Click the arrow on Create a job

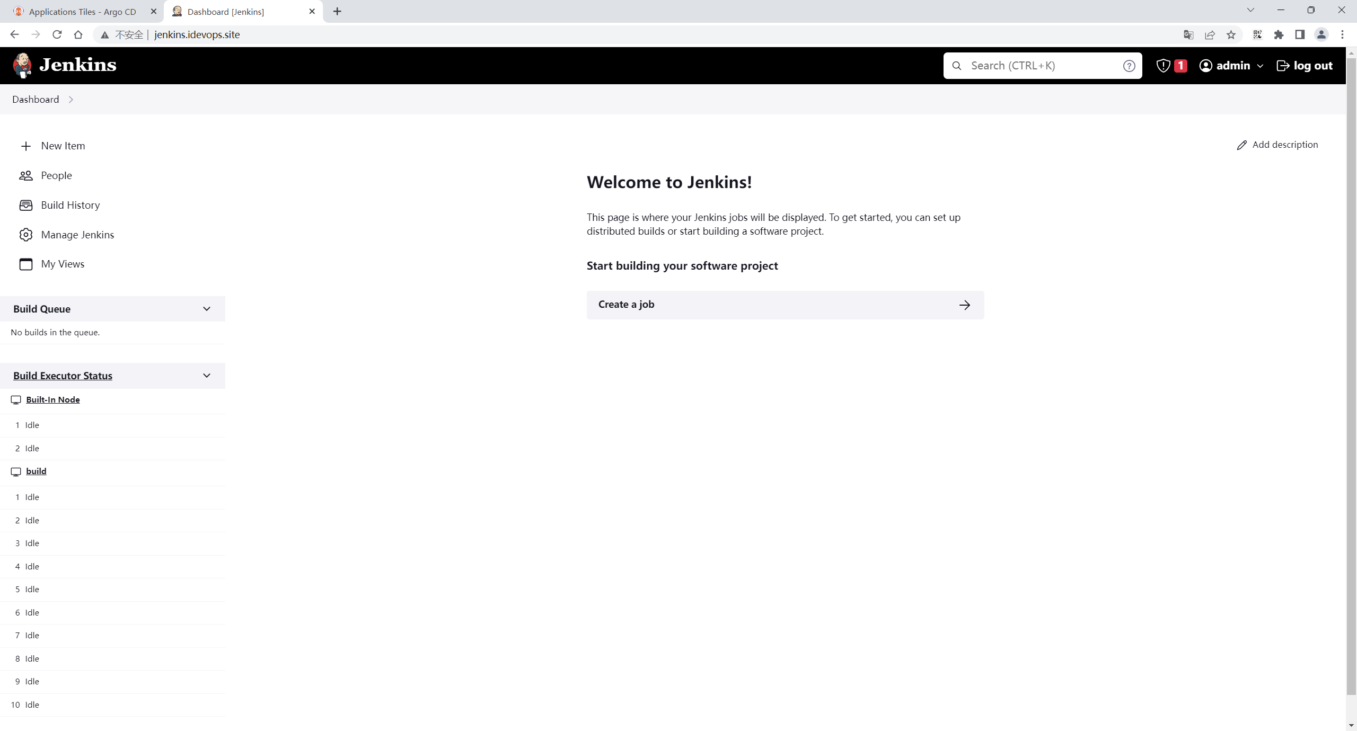coord(965,305)
